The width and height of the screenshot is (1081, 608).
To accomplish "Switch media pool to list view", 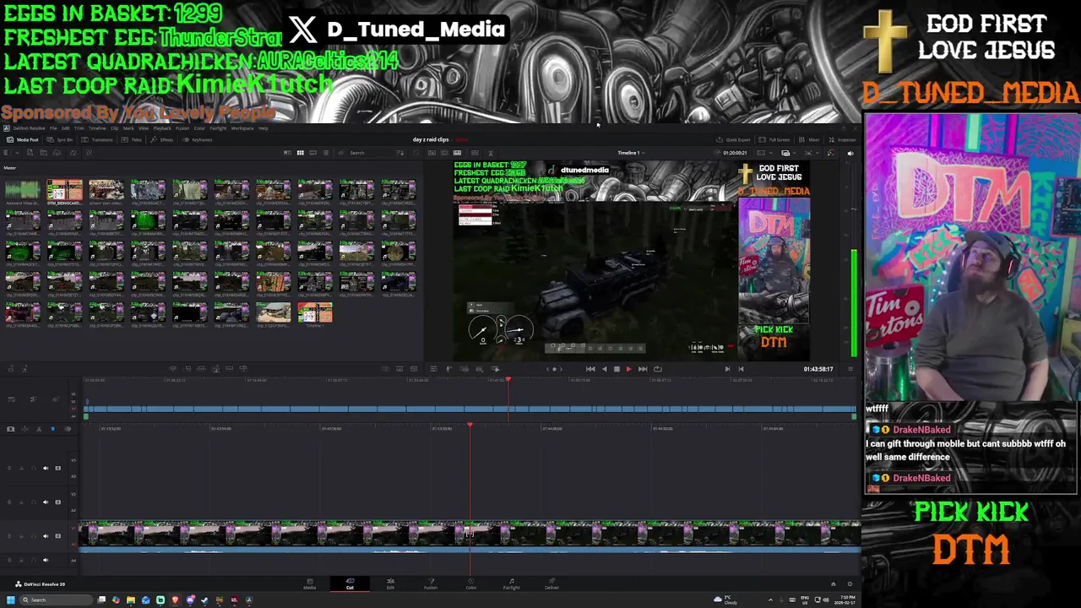I will tap(326, 153).
